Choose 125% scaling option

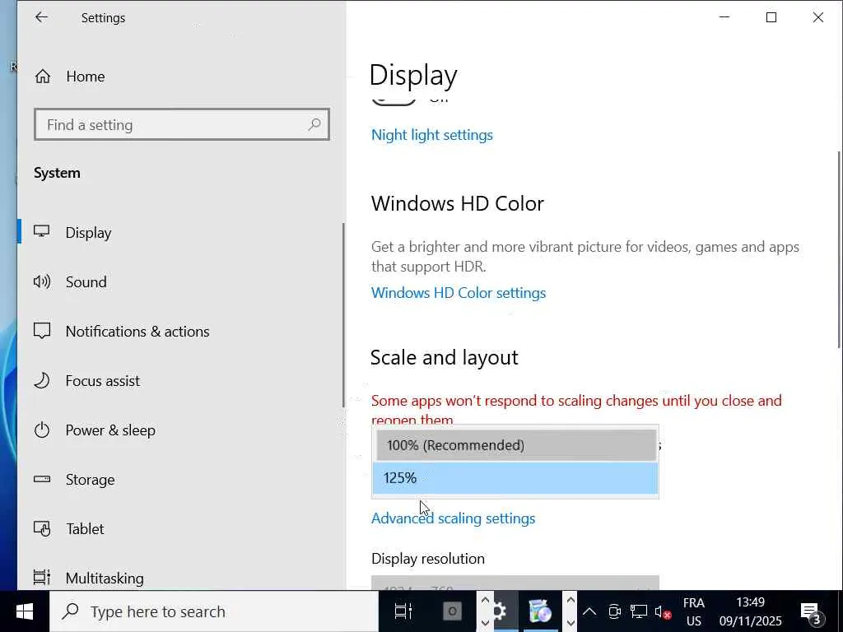pyautogui.click(x=515, y=478)
